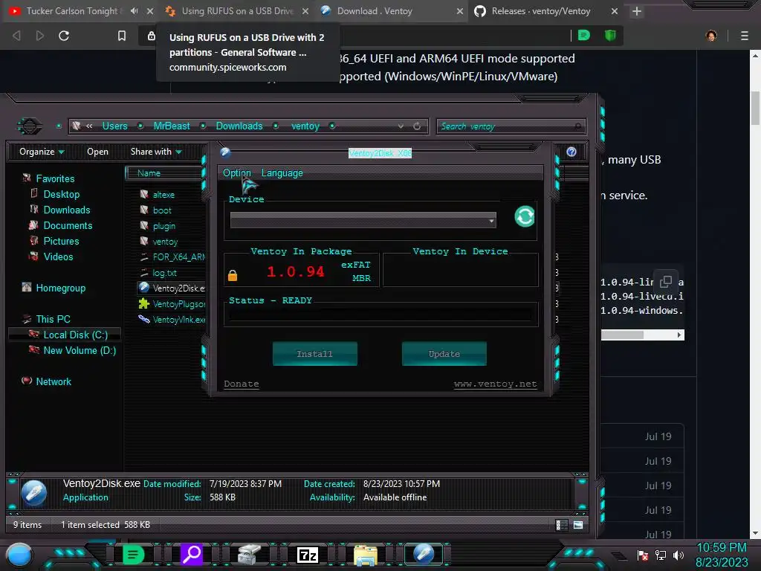
Task: Click the Update button
Action: (x=444, y=354)
